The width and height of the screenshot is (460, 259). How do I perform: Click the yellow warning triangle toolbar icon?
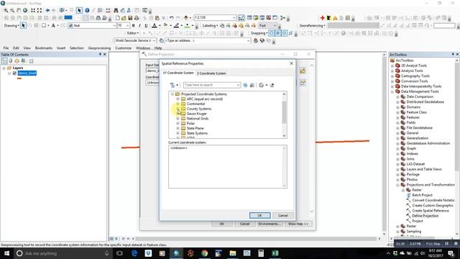pyautogui.click(x=335, y=18)
